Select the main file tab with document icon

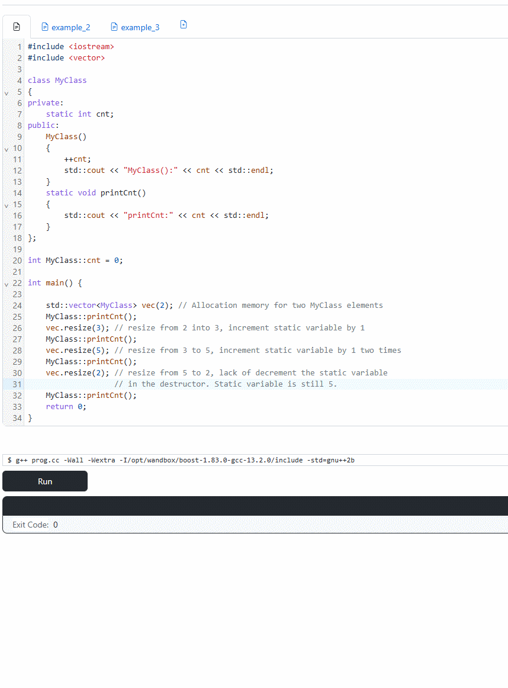click(x=17, y=27)
